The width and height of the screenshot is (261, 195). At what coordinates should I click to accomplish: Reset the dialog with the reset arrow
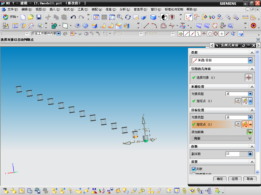pos(243,45)
